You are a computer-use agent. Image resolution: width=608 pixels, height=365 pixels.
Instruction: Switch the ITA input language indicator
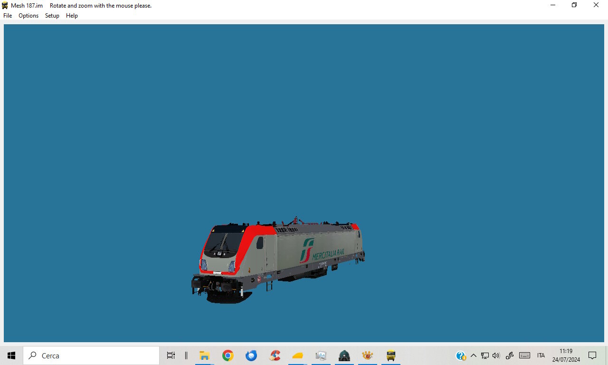point(541,355)
